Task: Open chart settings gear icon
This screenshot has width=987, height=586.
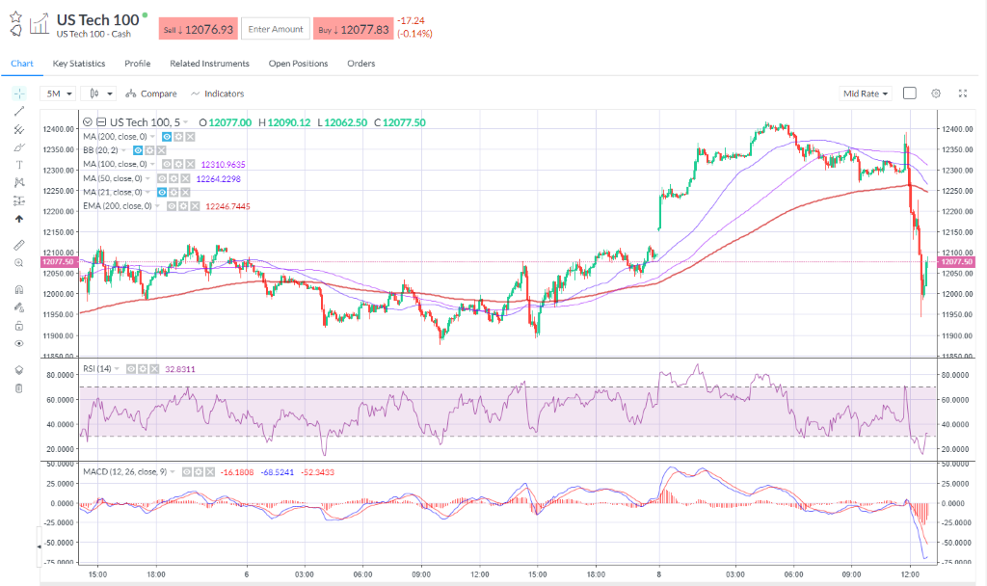Action: 935,93
